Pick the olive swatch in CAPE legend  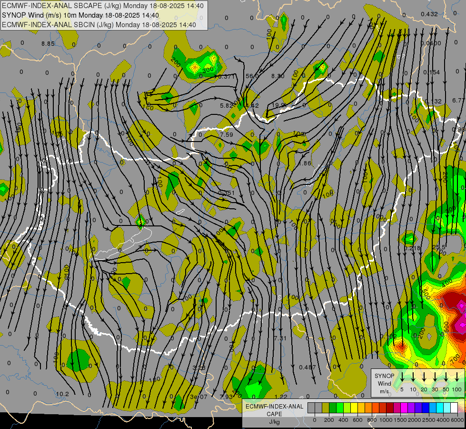coord(326,408)
